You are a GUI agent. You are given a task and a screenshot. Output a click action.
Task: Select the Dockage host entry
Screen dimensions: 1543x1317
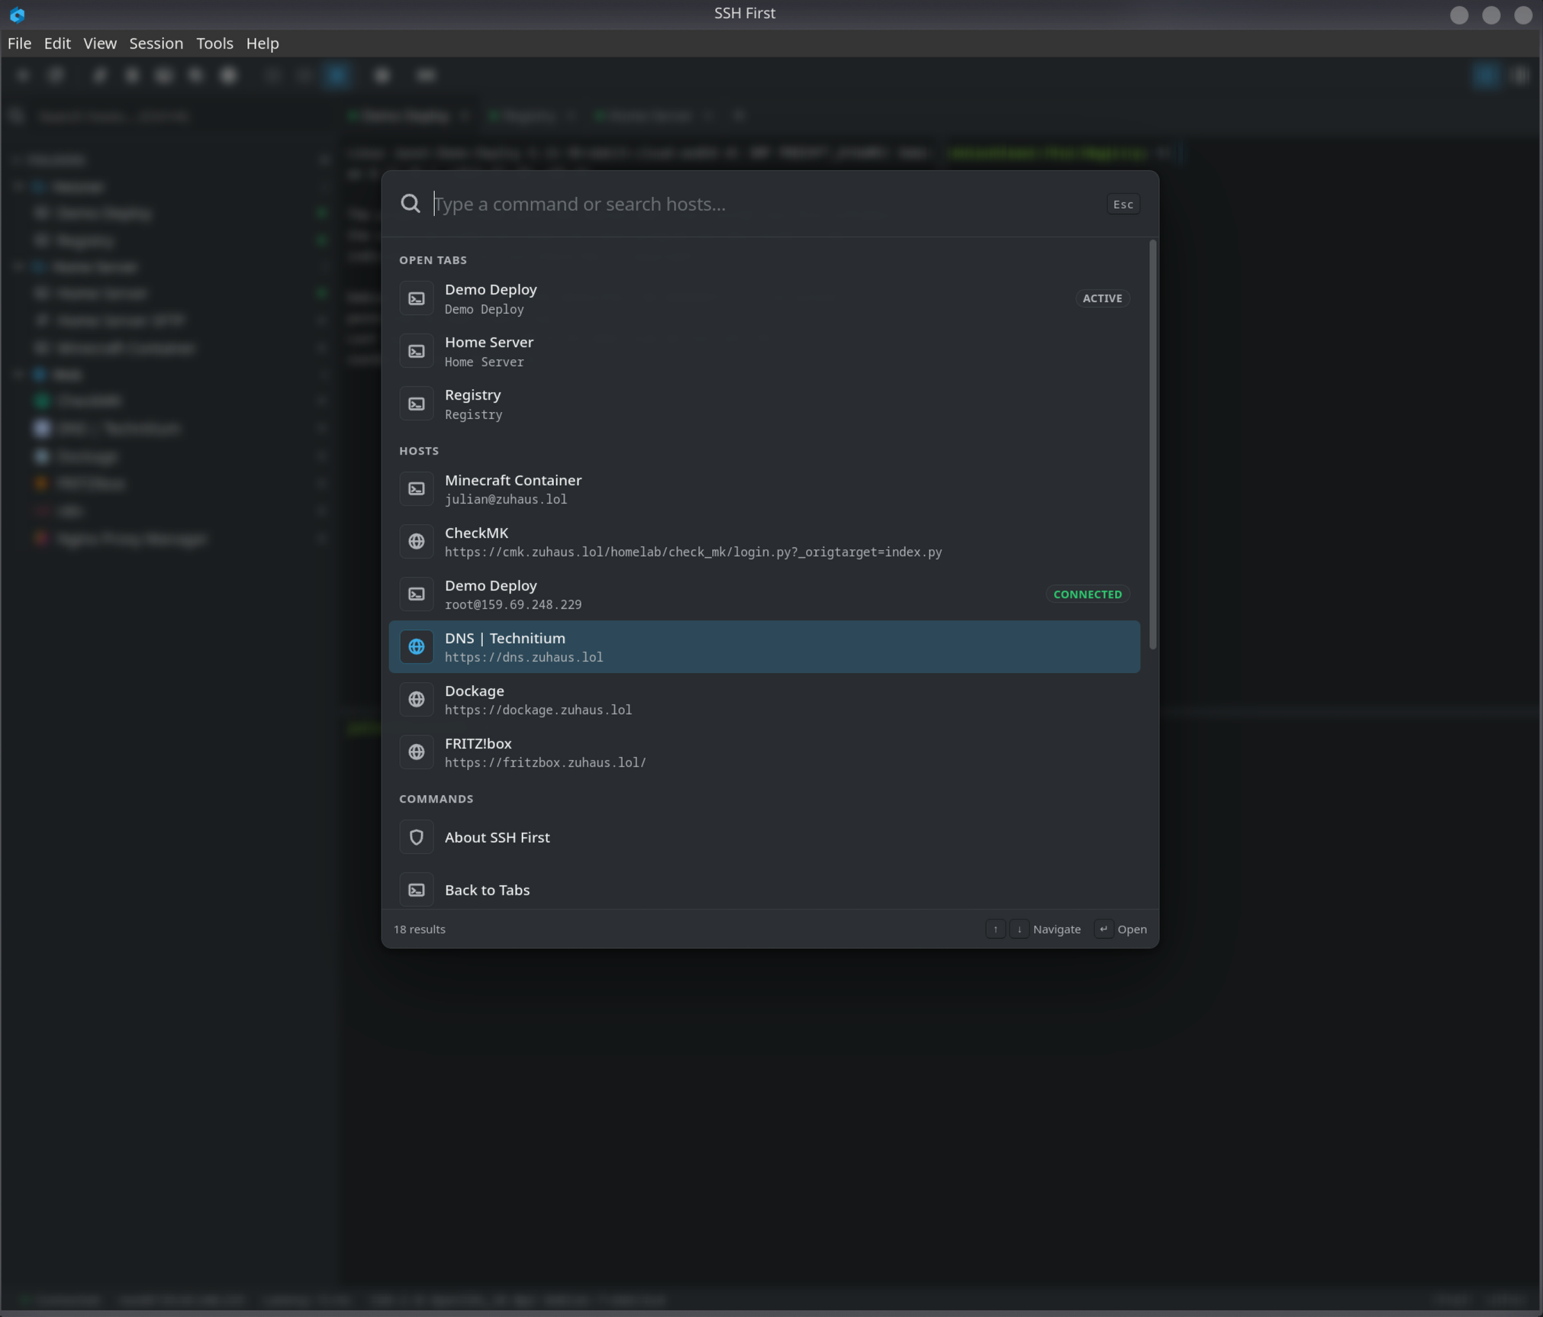click(765, 700)
